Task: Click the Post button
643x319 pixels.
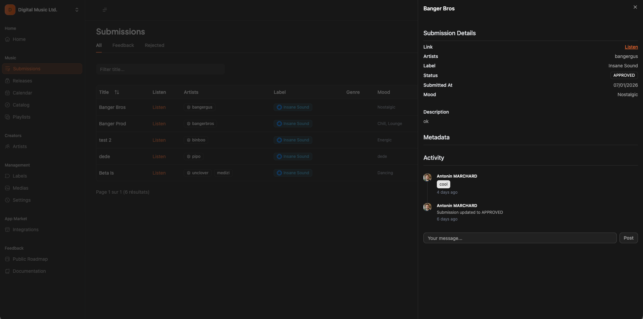Action: coord(629,238)
